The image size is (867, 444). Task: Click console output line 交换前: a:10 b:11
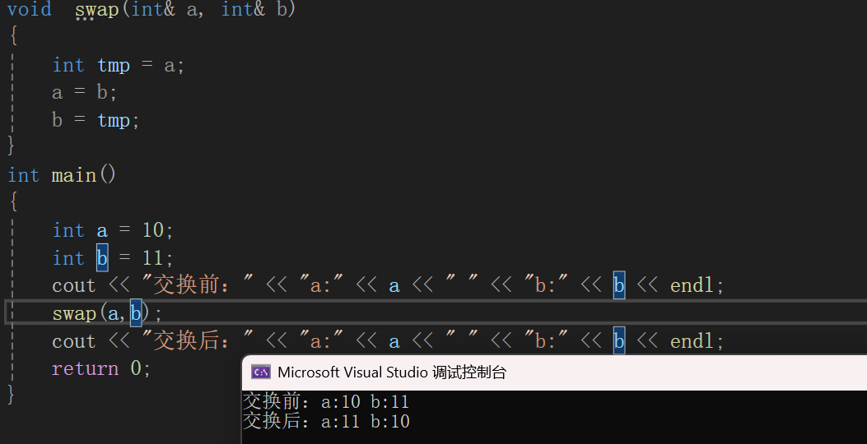tap(326, 401)
